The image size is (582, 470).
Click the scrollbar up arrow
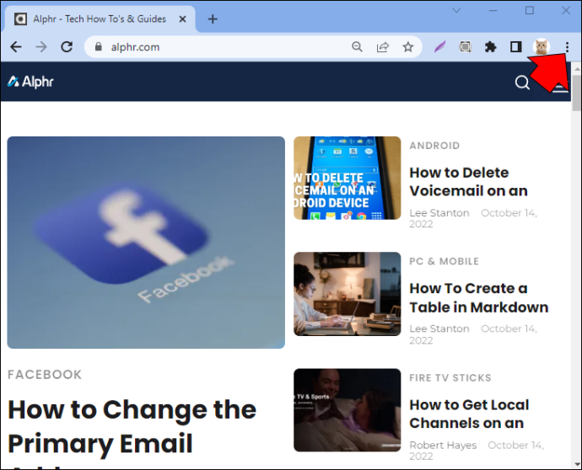pos(577,68)
